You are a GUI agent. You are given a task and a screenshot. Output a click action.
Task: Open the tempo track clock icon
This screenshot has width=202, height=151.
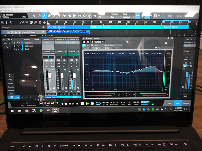(x=40, y=22)
